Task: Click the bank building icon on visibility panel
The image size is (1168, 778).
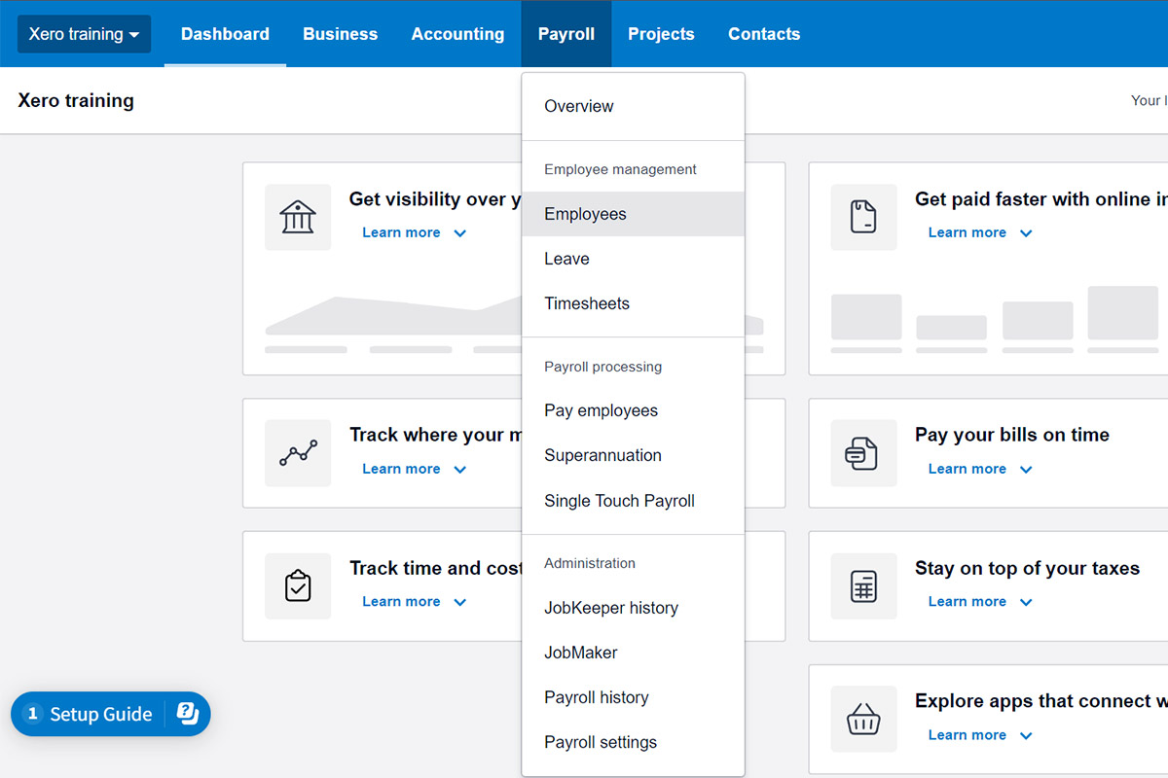Action: [x=298, y=217]
